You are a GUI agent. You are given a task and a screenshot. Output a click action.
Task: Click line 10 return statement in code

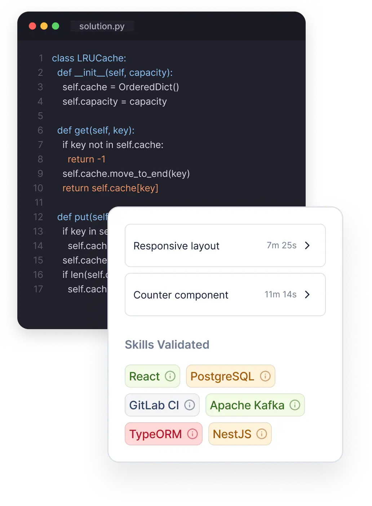point(111,188)
